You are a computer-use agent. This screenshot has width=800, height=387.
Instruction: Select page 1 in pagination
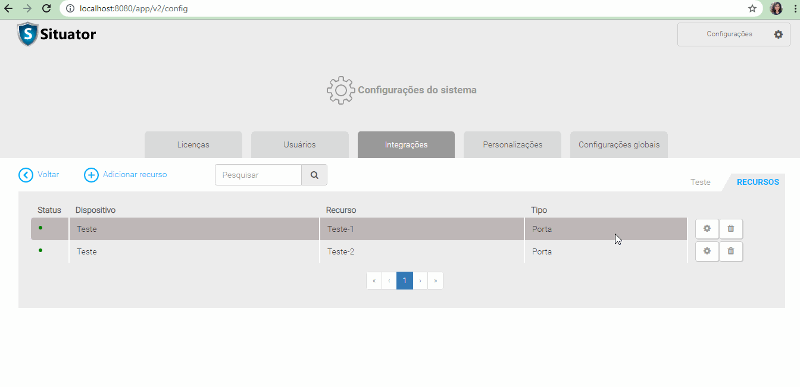coord(405,281)
